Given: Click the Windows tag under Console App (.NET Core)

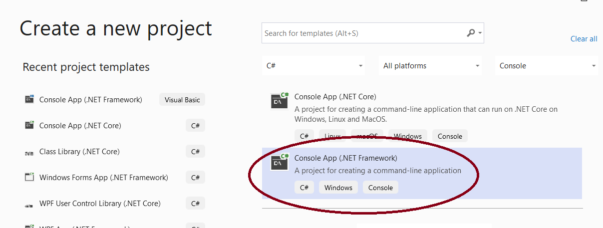Looking at the screenshot, I should pyautogui.click(x=408, y=136).
